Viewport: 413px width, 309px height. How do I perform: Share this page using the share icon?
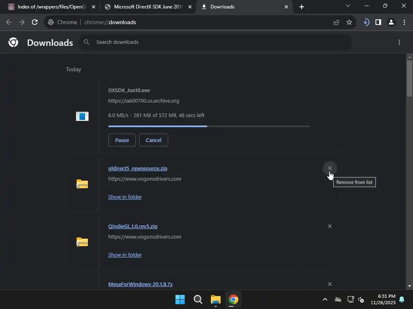point(336,23)
